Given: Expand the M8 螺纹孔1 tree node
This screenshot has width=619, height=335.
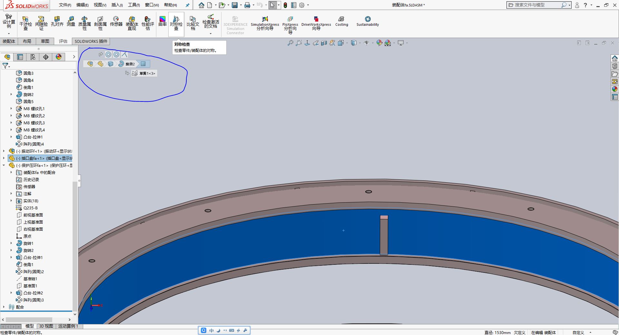Looking at the screenshot, I should 11,109.
